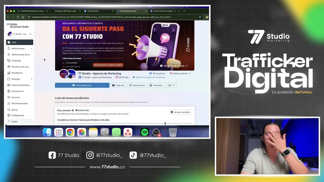Open Trash in the Dock
Viewport: 324px width, 182px height.
tap(173, 132)
